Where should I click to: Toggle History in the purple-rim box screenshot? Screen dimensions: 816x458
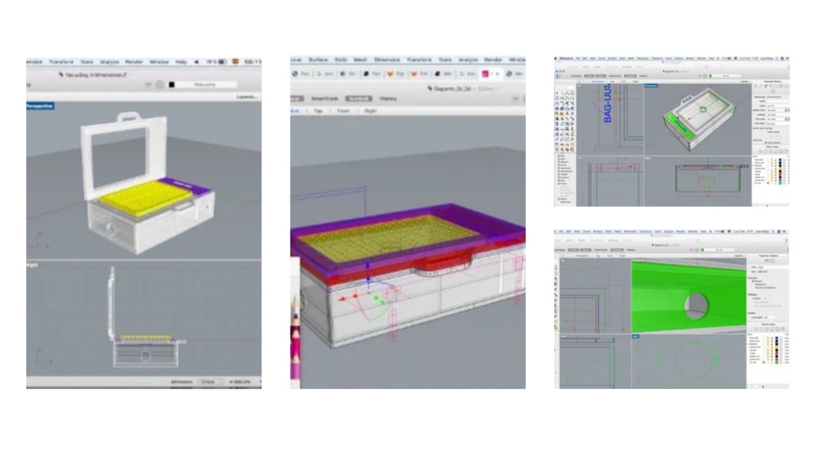(x=388, y=98)
